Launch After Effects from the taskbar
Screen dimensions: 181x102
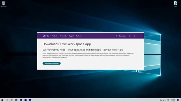(30, 100)
